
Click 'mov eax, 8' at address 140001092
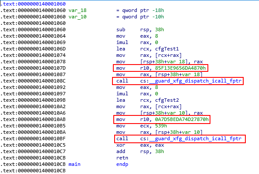137,88
